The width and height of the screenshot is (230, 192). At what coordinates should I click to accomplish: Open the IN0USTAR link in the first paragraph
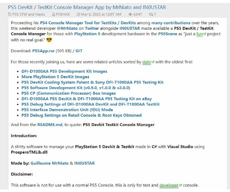click(130, 28)
